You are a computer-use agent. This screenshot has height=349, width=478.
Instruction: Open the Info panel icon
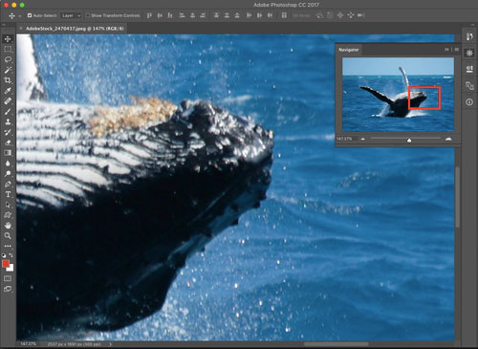click(x=469, y=102)
